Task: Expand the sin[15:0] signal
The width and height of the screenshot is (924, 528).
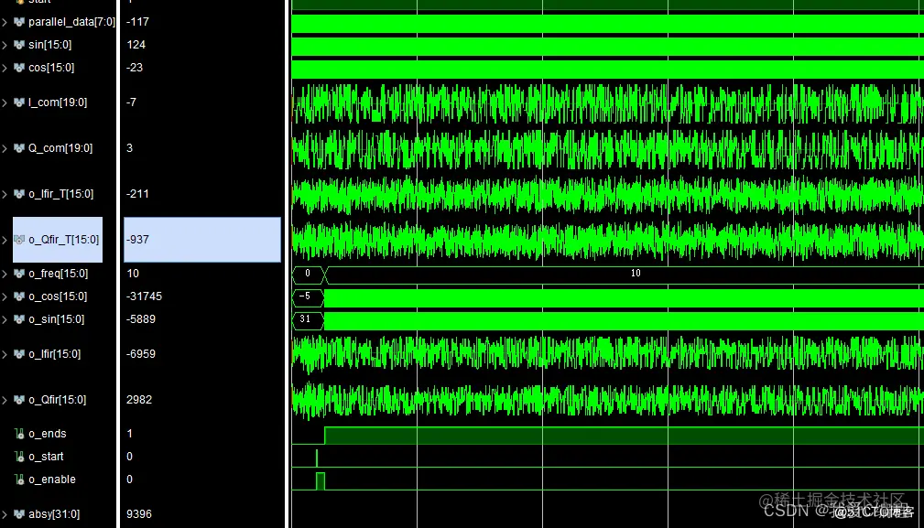Action: coord(5,45)
